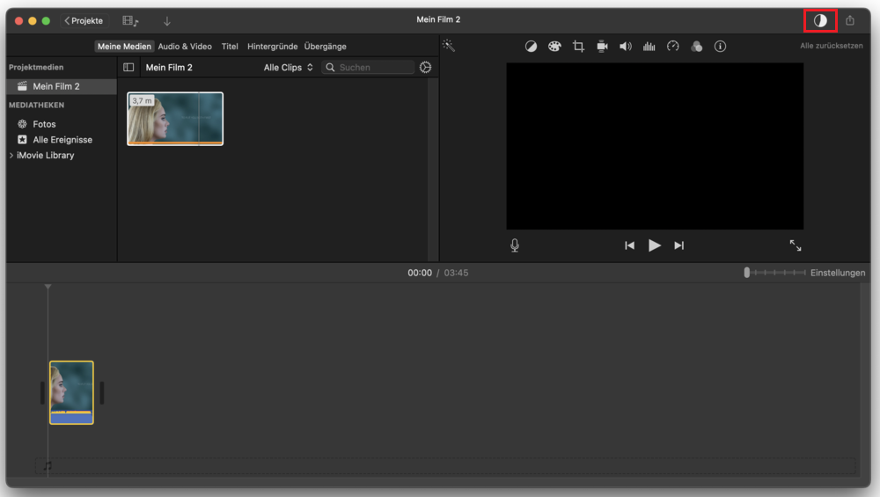Open the color correction palette tool
The width and height of the screenshot is (880, 497).
pyautogui.click(x=554, y=47)
